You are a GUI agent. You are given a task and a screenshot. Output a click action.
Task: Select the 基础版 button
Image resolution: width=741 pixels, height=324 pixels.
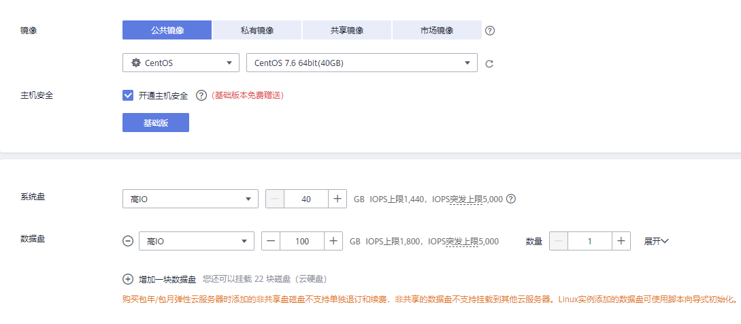click(x=156, y=123)
